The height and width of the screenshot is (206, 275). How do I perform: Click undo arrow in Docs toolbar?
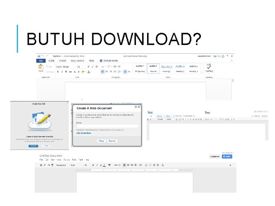45,165
